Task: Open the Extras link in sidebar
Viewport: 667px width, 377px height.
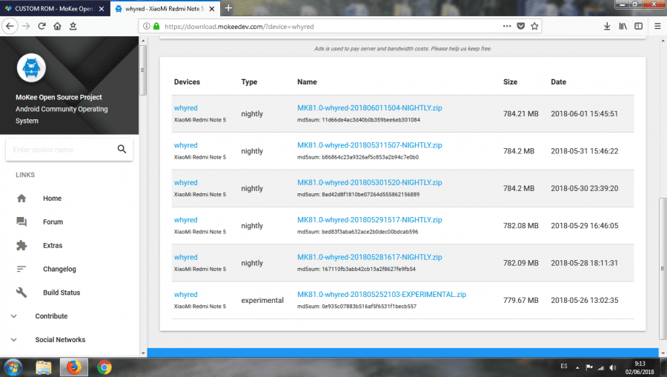Action: 53,245
